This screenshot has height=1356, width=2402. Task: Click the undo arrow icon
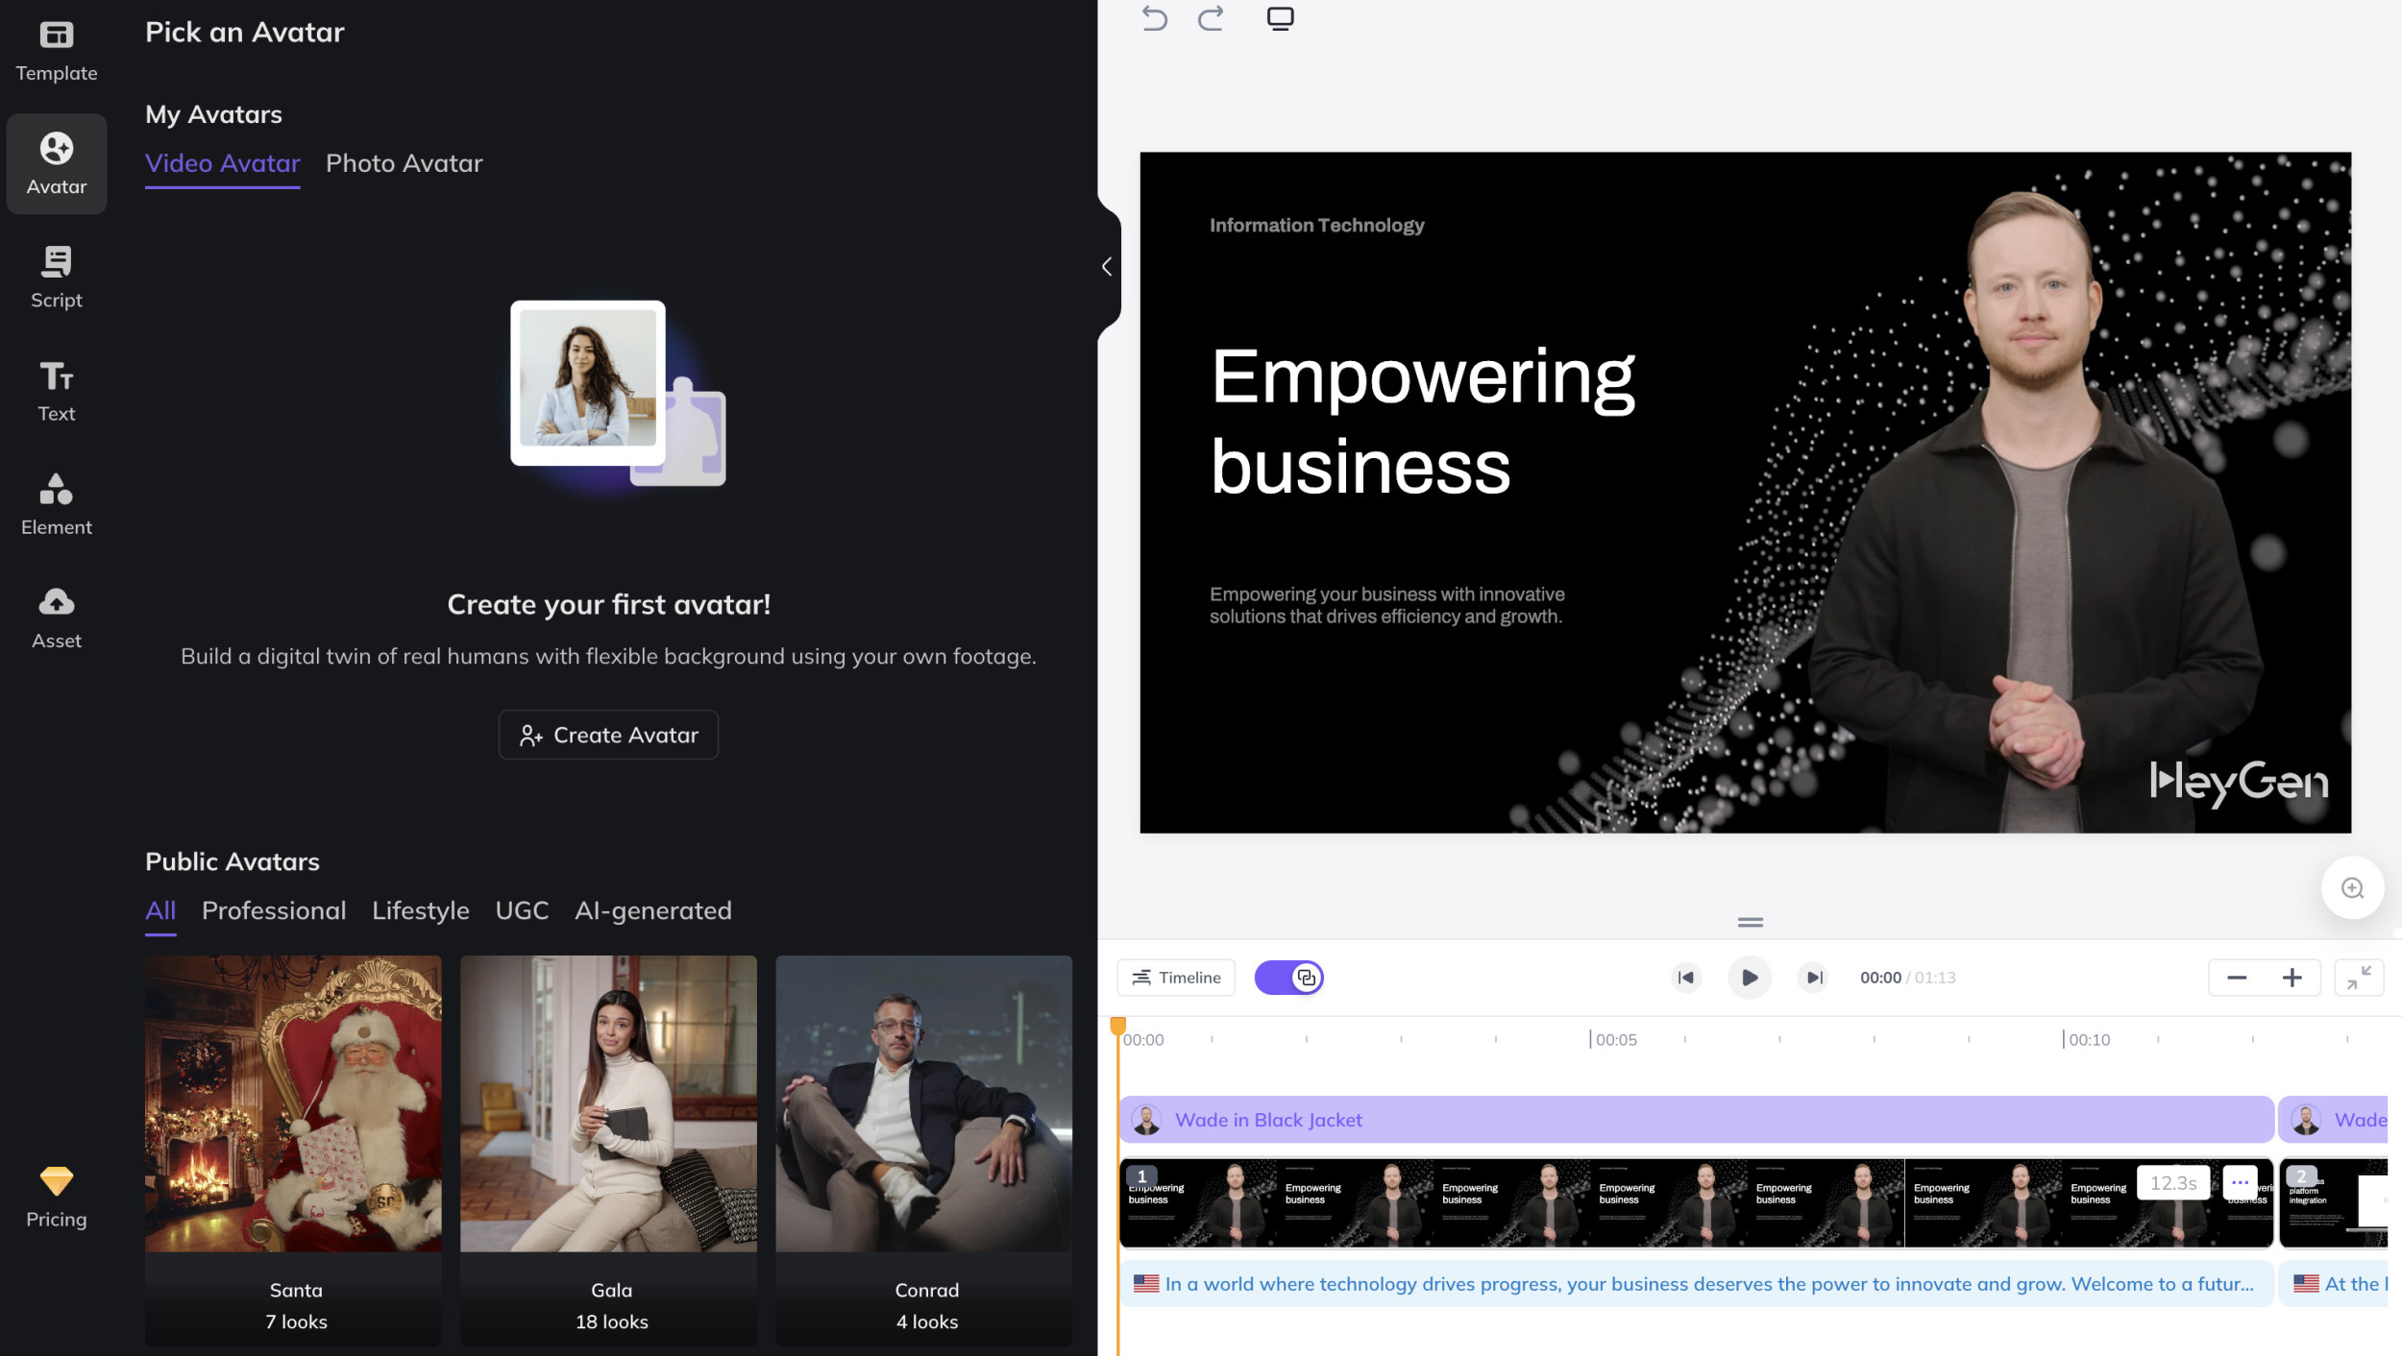click(x=1154, y=18)
